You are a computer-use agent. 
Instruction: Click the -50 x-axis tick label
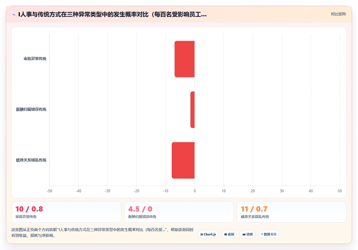pos(50,191)
